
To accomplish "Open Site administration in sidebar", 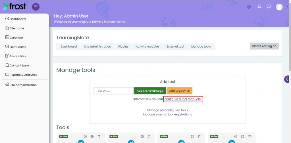I will tap(23, 85).
